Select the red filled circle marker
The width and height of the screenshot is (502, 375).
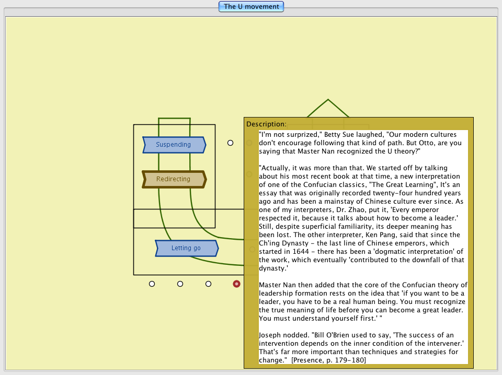click(236, 284)
